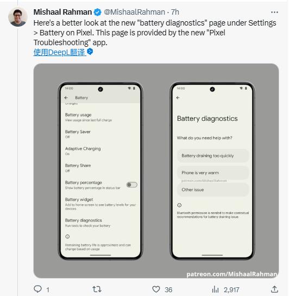Open tweet analytics bar chart icon
The width and height of the screenshot is (289, 296).
(x=215, y=289)
